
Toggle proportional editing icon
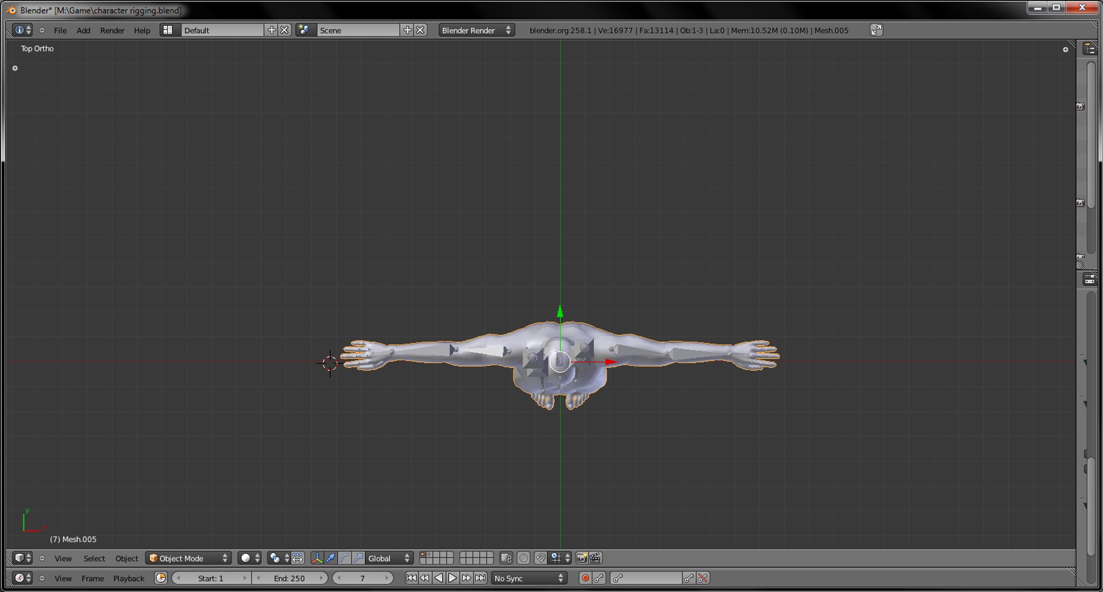[x=523, y=558]
